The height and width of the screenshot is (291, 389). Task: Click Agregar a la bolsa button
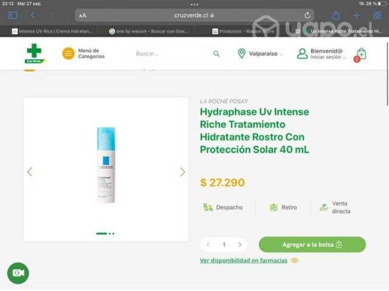pyautogui.click(x=312, y=244)
